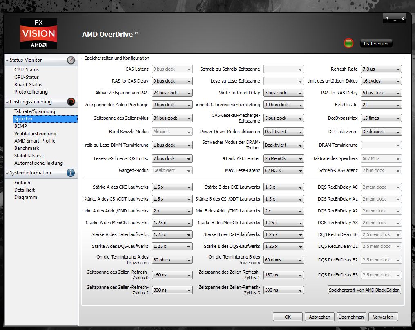Open Stabilitätstest page
Viewport: 415px width, 330px height.
click(29, 156)
